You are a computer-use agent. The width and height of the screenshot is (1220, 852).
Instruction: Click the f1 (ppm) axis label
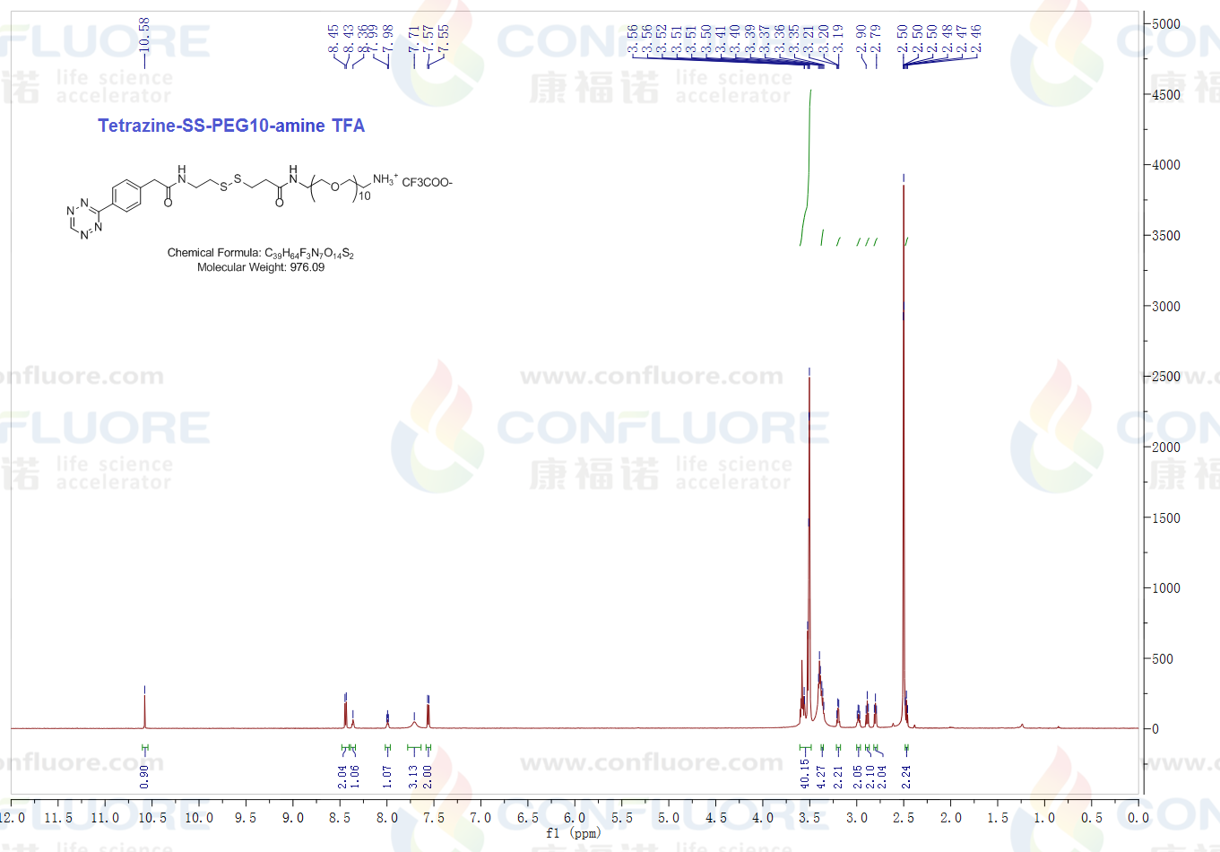click(x=573, y=833)
